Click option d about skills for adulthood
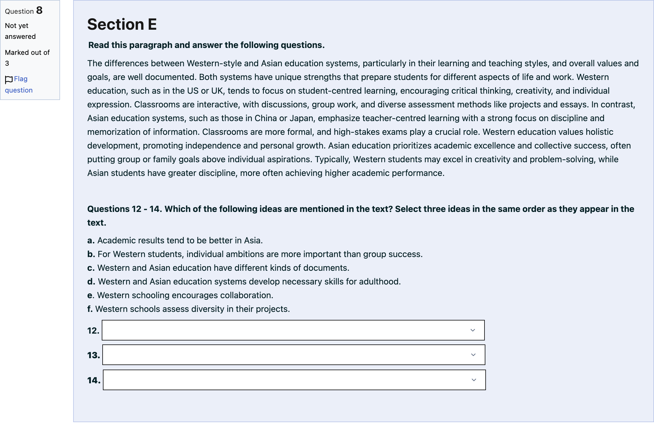 [244, 282]
